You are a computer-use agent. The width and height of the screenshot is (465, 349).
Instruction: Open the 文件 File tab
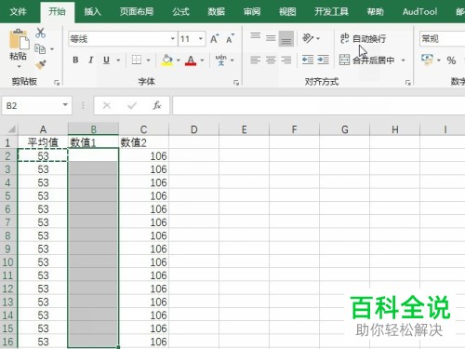18,12
